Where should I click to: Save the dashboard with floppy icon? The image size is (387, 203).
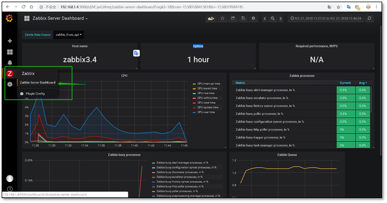[x=243, y=18]
